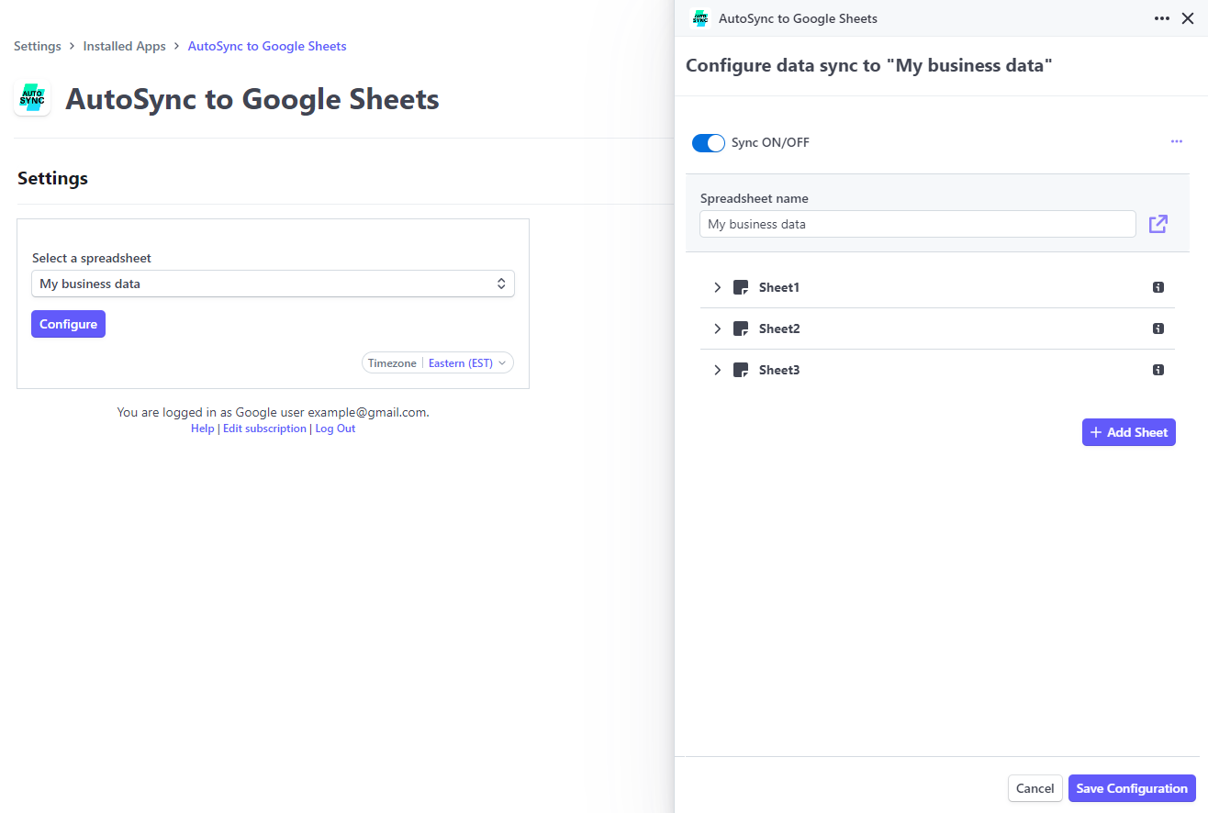The image size is (1208, 813).
Task: Open the sync options ellipsis menu
Action: 1176,141
